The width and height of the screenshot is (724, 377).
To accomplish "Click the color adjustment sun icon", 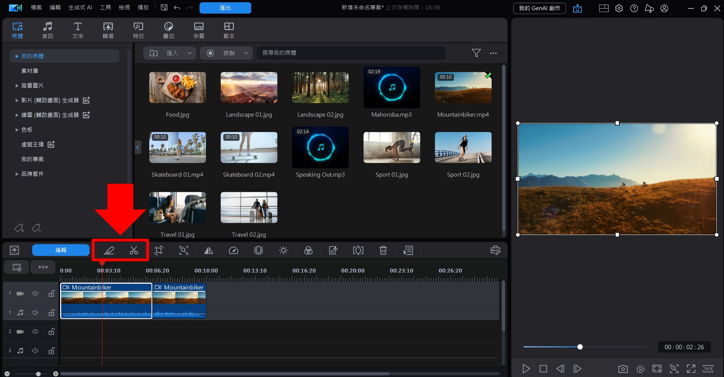I will [x=283, y=250].
